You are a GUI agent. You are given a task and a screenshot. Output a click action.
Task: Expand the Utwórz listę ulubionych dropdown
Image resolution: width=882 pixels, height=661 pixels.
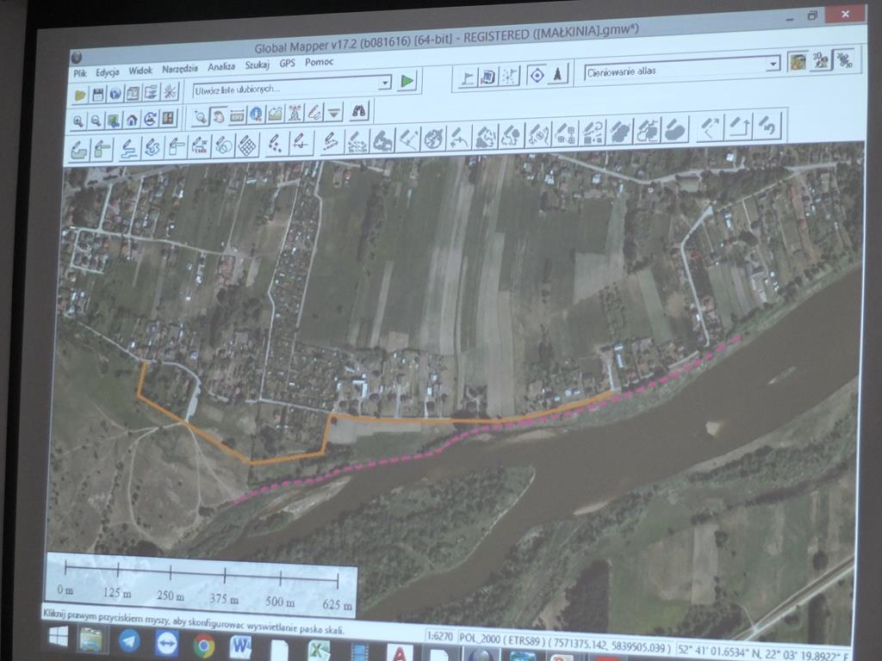click(385, 83)
